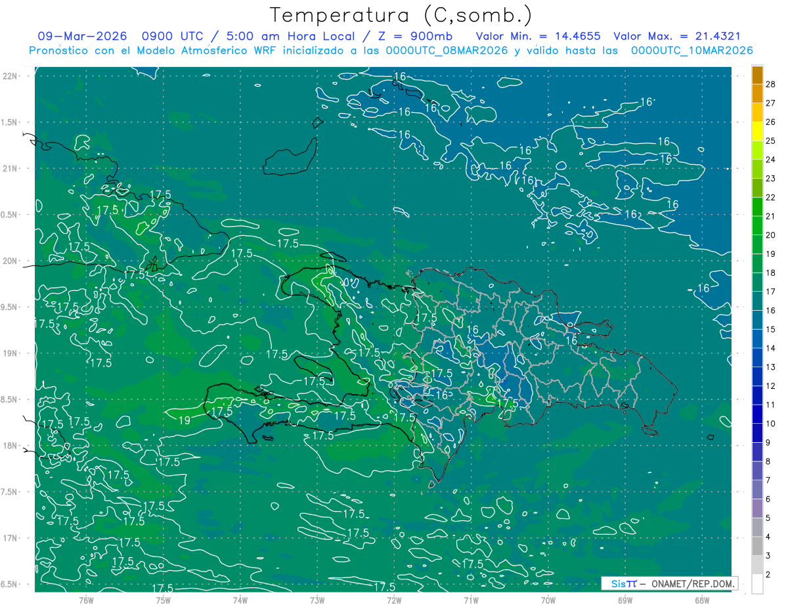Click the '7' color scale label
The height and width of the screenshot is (609, 788).
point(768,480)
